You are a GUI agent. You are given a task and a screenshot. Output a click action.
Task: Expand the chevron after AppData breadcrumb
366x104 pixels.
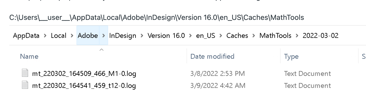(x=45, y=36)
